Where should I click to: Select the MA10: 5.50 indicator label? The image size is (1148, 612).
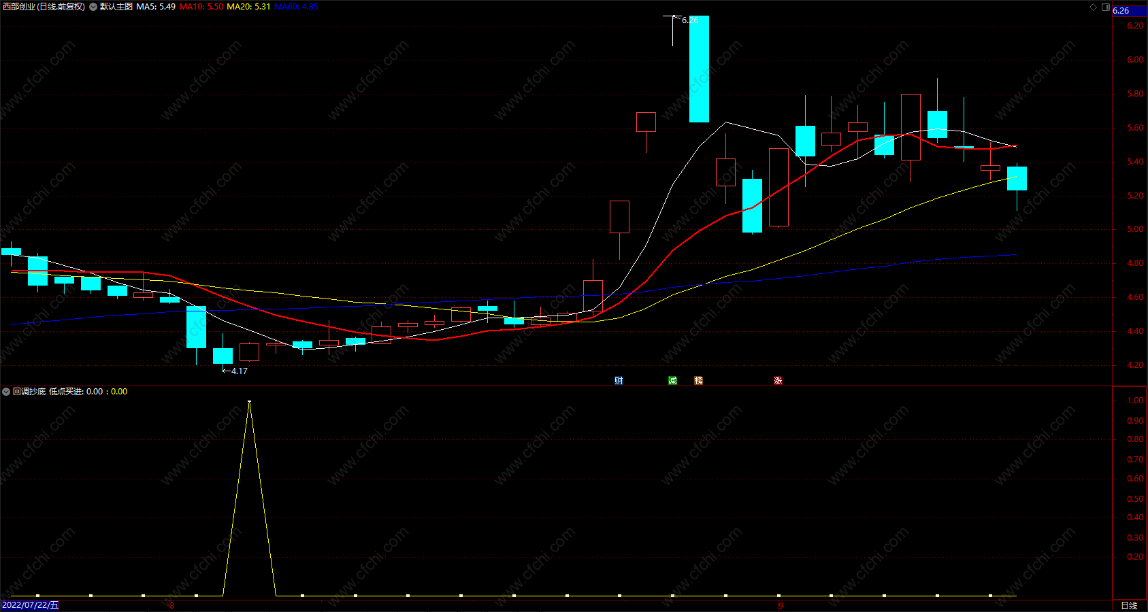[x=201, y=7]
